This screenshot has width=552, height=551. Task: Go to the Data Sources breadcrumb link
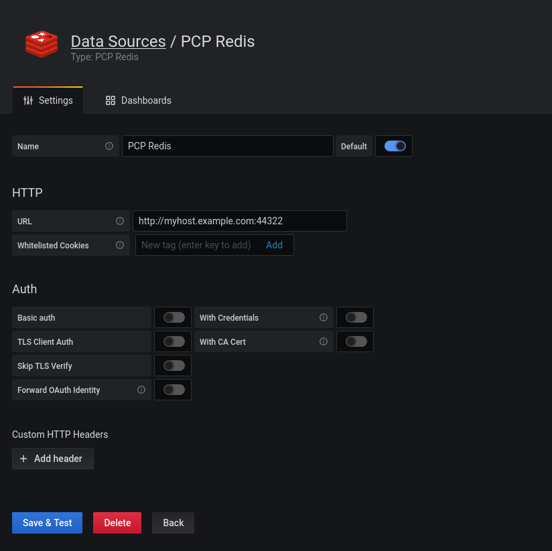pyautogui.click(x=118, y=42)
